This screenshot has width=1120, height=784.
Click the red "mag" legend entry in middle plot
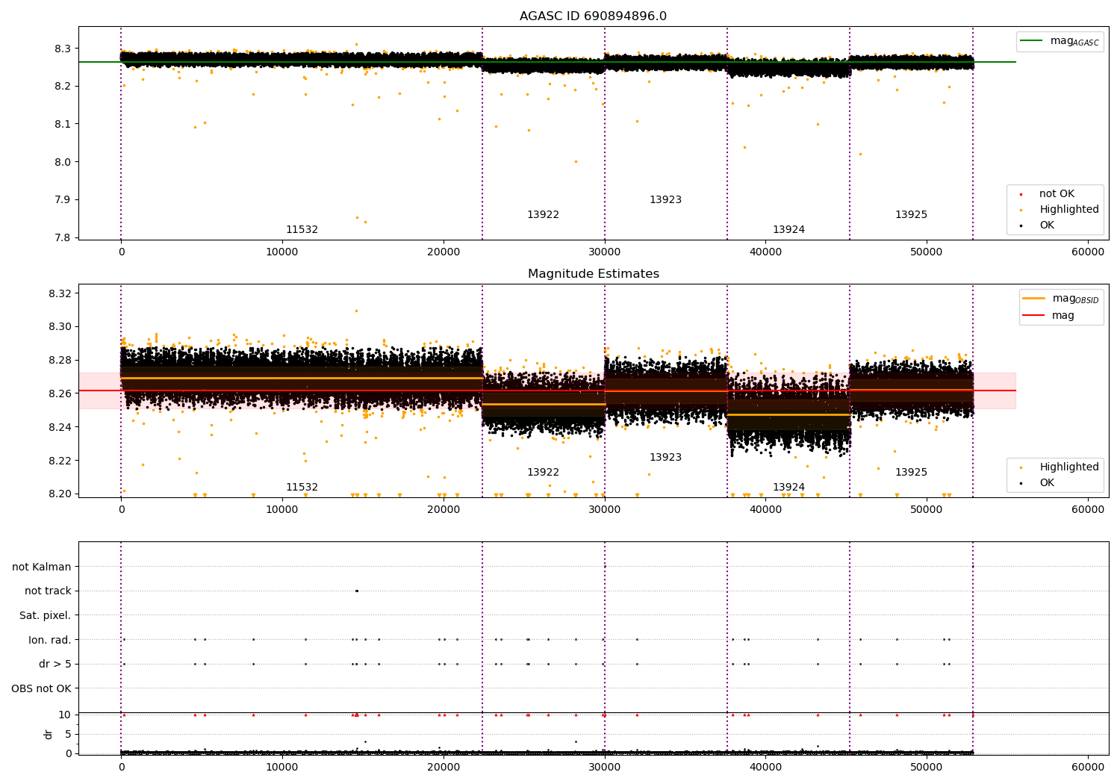tap(1049, 316)
